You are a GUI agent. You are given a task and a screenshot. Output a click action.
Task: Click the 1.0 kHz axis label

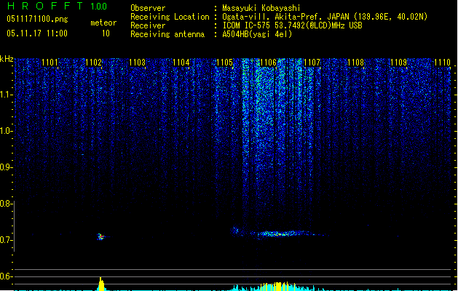pos(7,131)
